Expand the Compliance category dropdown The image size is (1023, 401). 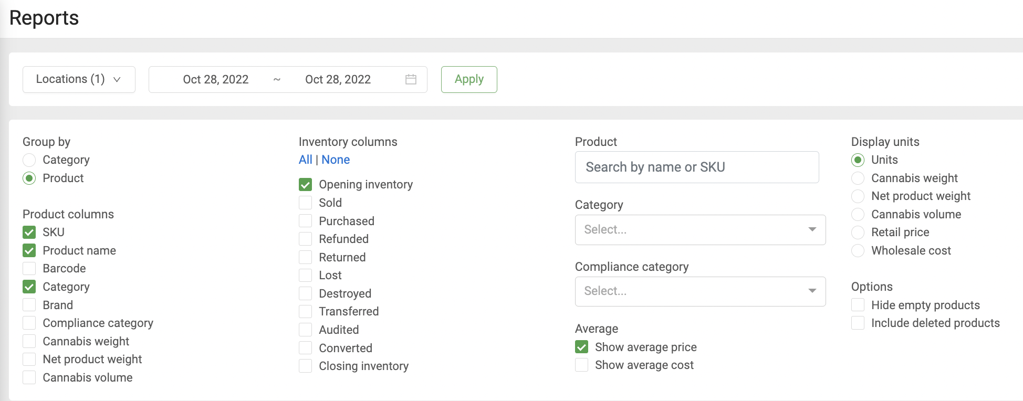[x=700, y=291]
